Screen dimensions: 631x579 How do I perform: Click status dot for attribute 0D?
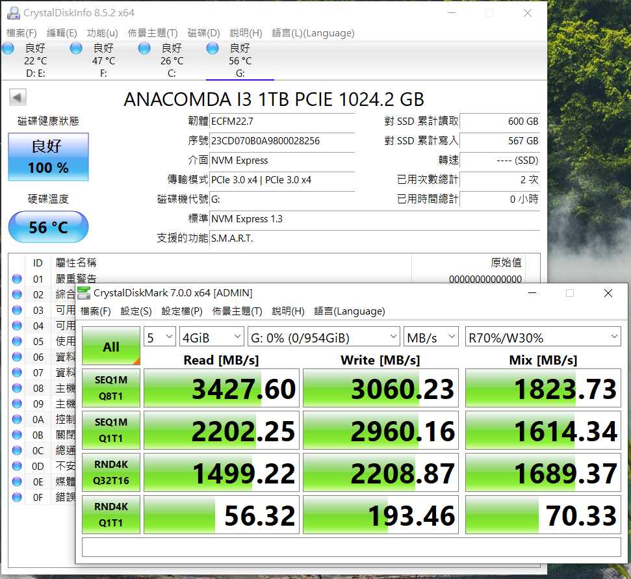point(17,466)
